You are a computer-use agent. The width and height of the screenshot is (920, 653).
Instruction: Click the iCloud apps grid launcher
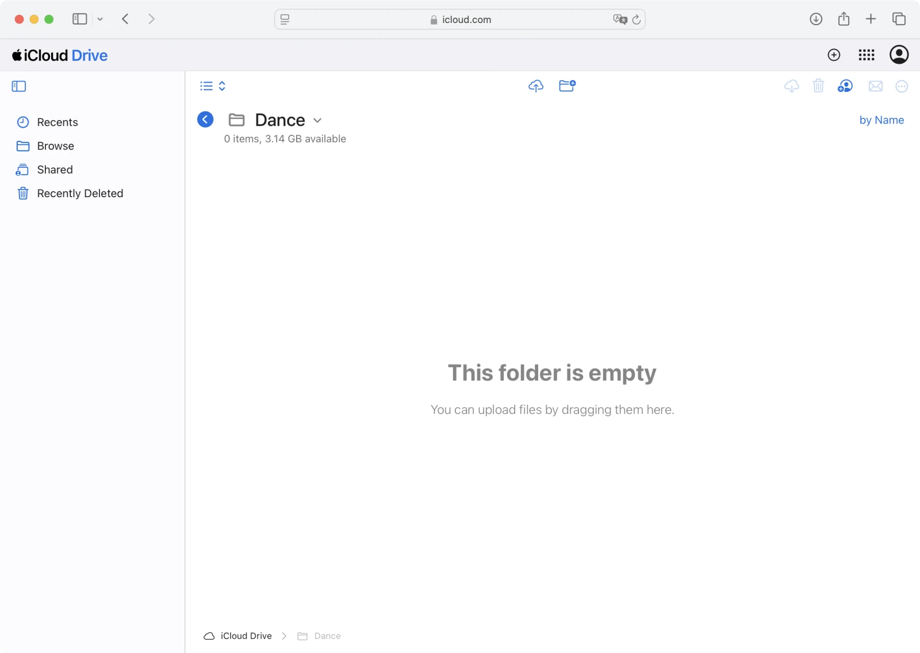[866, 55]
